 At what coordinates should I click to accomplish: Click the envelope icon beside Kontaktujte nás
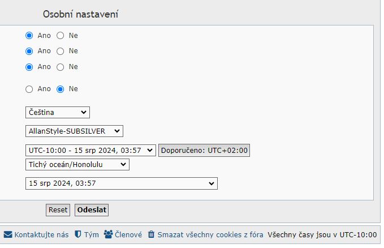coord(8,234)
